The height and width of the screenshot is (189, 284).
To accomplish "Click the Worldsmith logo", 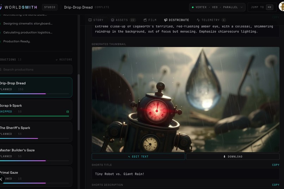I will point(18,7).
